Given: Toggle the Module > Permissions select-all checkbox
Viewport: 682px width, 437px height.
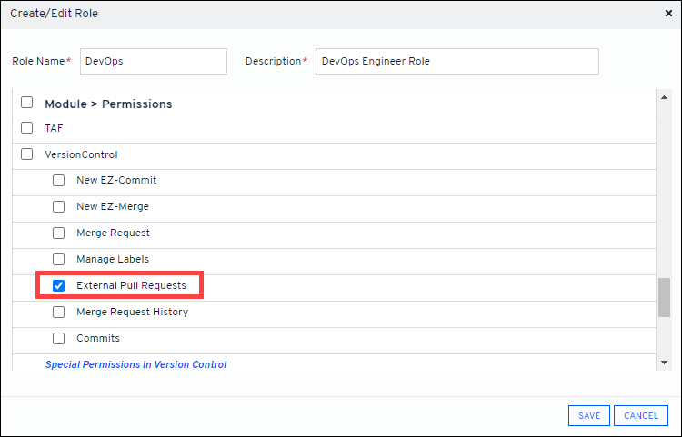Looking at the screenshot, I should pyautogui.click(x=27, y=104).
